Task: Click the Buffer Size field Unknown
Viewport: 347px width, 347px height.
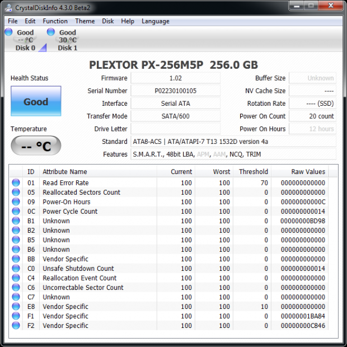Action: click(x=312, y=78)
